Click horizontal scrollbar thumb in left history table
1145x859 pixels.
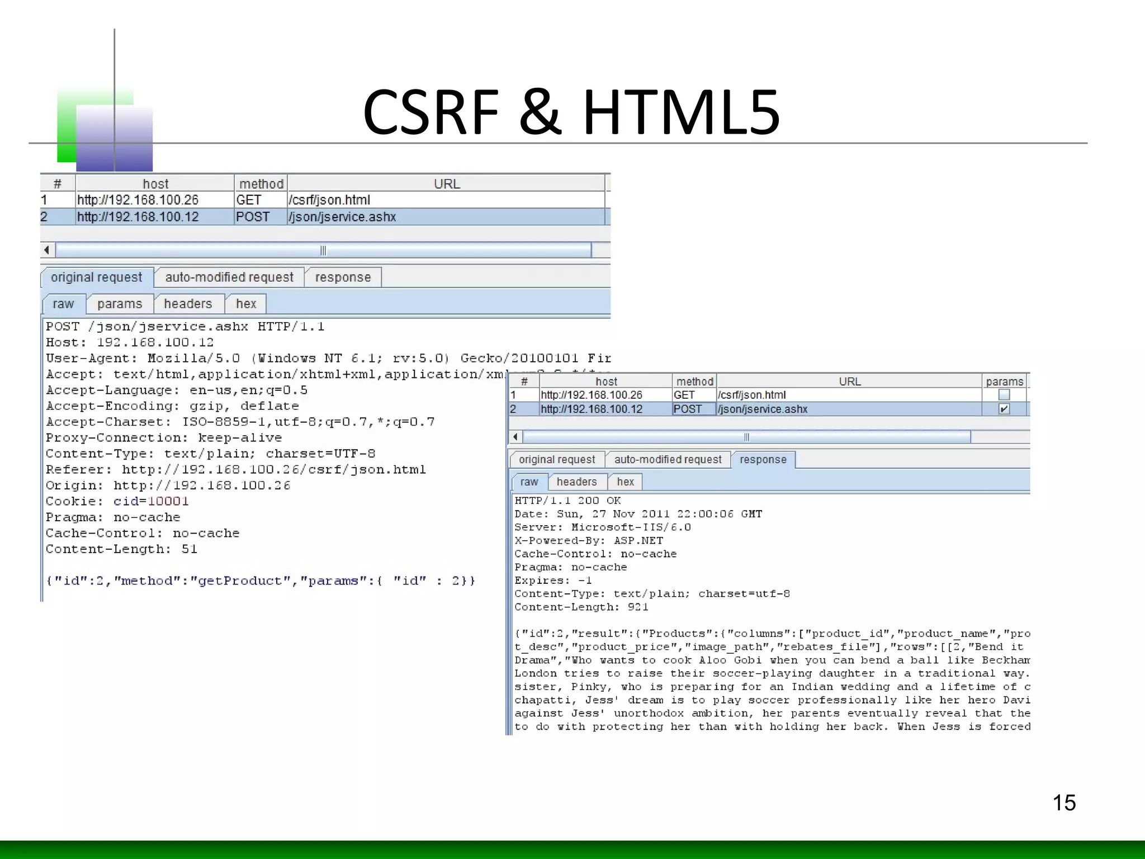[323, 250]
